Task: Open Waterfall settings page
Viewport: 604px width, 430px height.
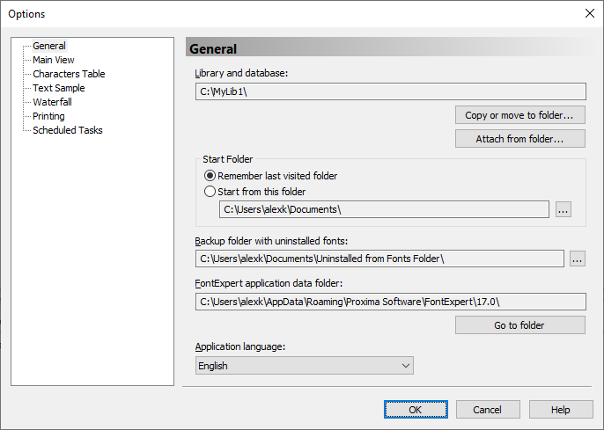Action: click(x=53, y=102)
